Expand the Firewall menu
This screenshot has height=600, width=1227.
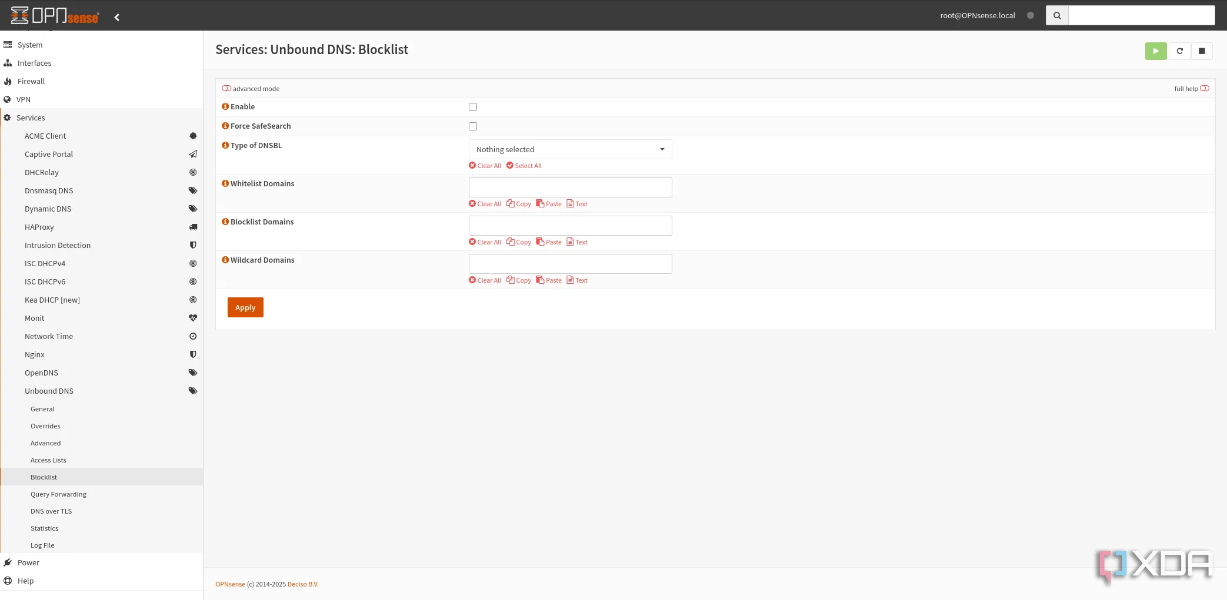pyautogui.click(x=101, y=81)
